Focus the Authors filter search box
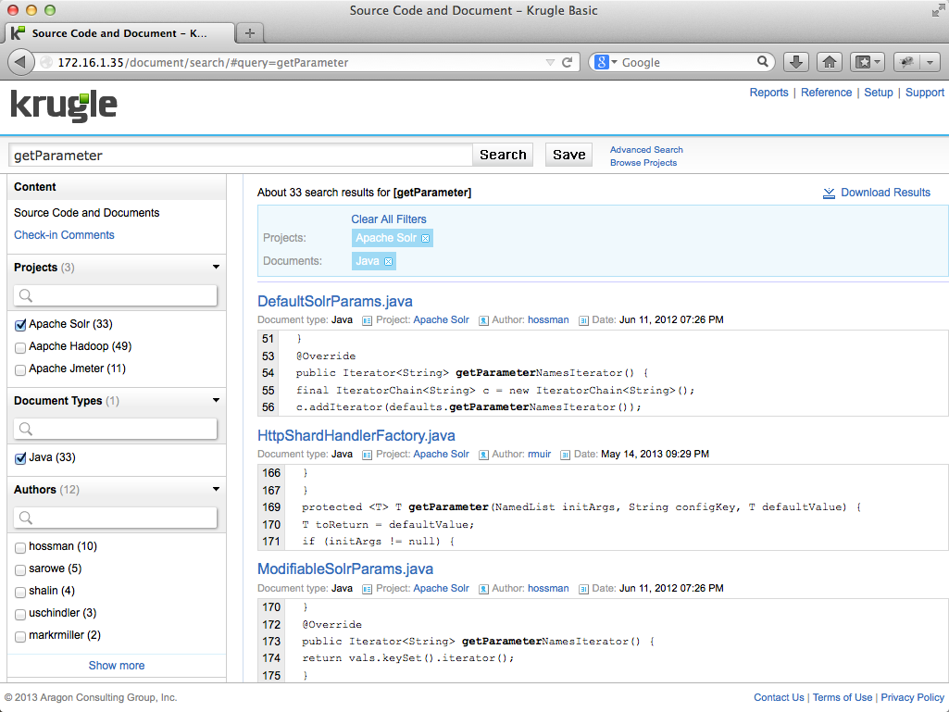This screenshot has width=949, height=712. point(115,518)
